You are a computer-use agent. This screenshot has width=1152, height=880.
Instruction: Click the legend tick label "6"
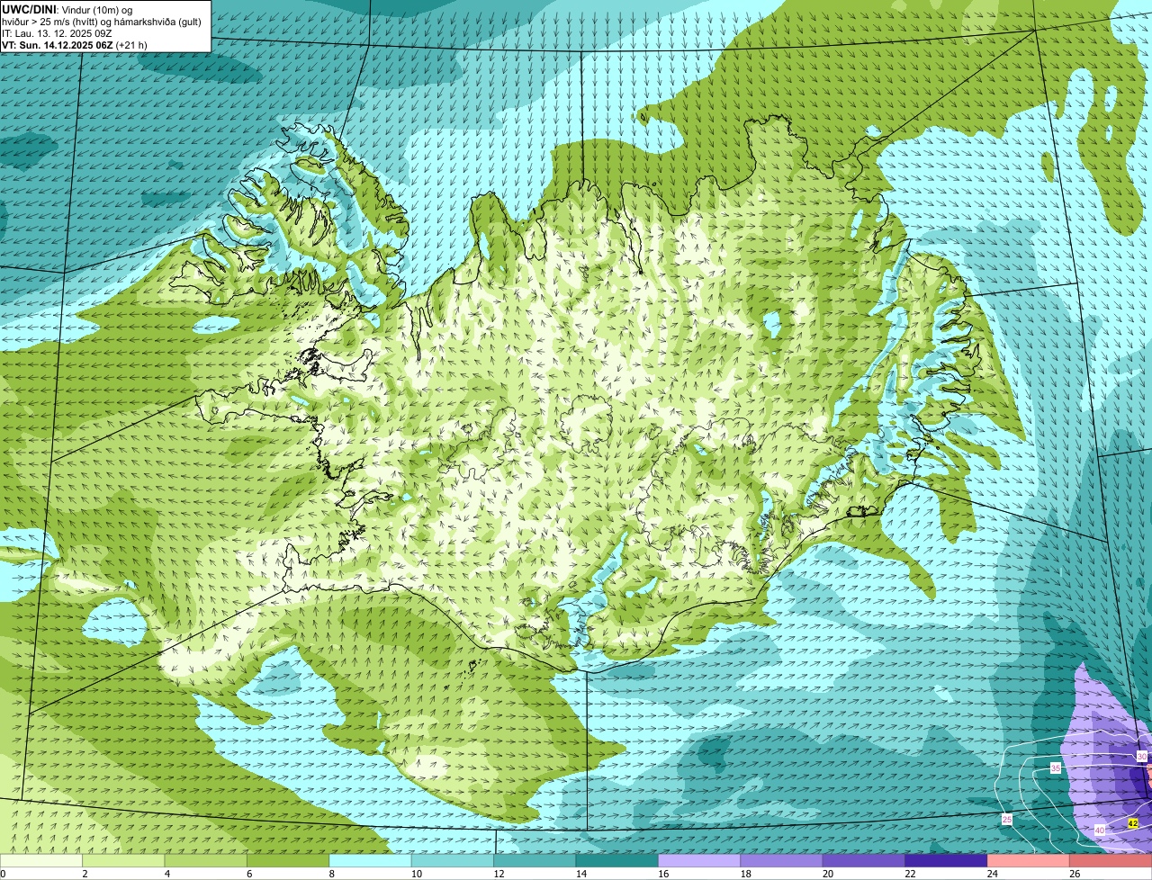click(248, 874)
